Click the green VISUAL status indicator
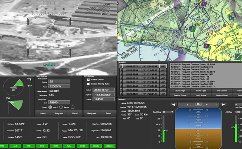This screenshot has width=242, height=149. point(109,146)
